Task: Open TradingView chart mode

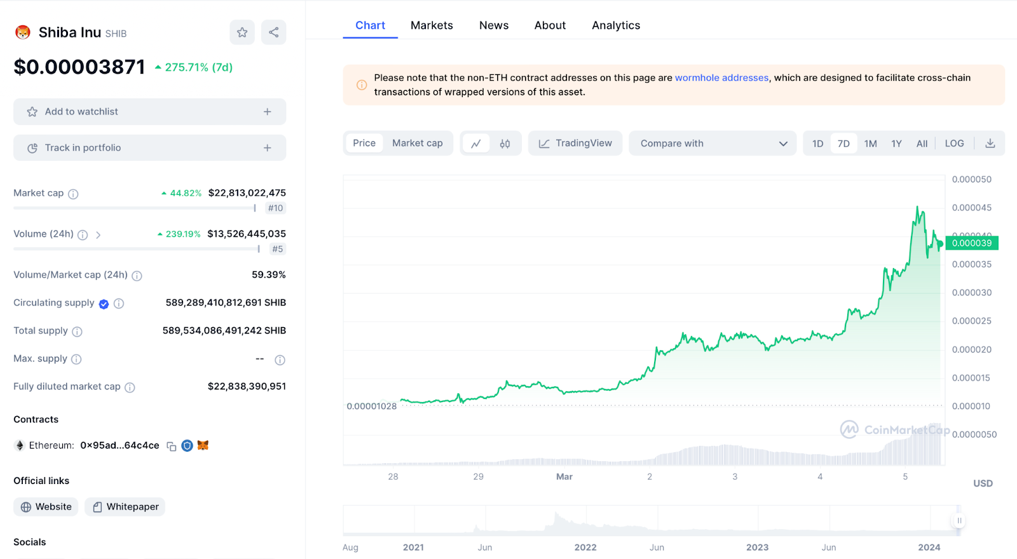Action: point(575,143)
